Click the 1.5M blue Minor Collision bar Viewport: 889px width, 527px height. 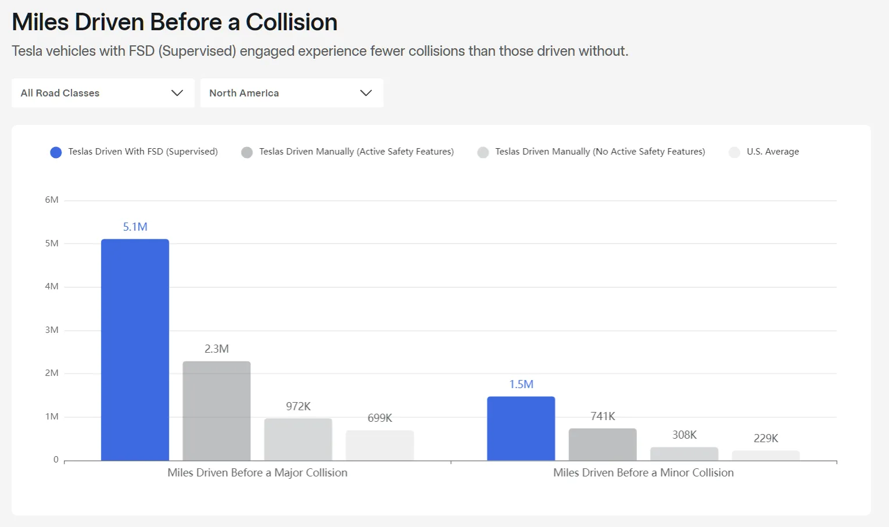click(x=521, y=427)
